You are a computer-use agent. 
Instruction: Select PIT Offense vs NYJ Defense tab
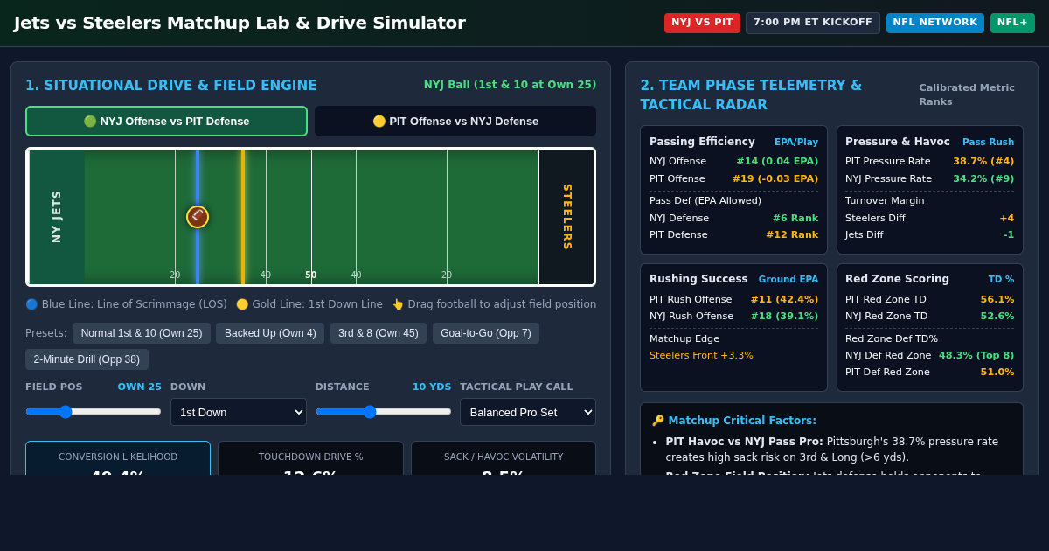click(455, 122)
